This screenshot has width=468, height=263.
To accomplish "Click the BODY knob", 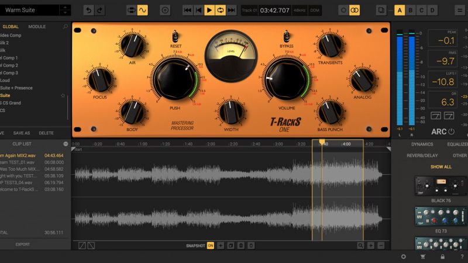I will tap(132, 112).
